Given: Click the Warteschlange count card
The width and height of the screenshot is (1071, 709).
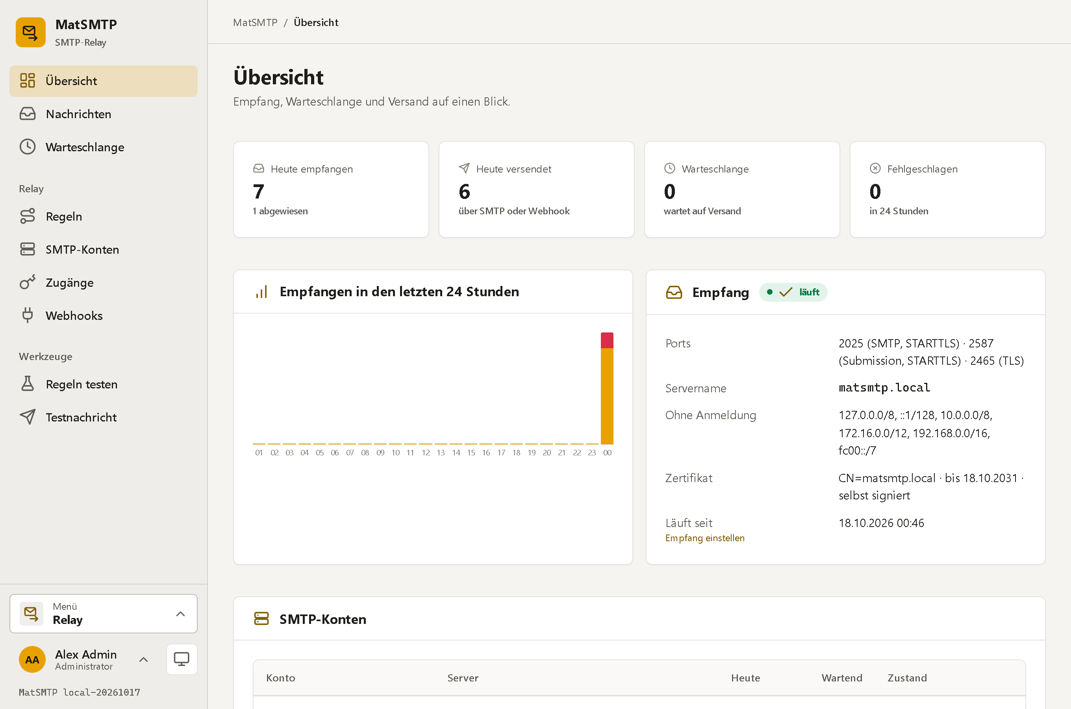Looking at the screenshot, I should tap(741, 189).
